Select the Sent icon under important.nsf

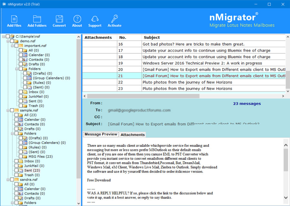pyautogui.click(x=25, y=101)
